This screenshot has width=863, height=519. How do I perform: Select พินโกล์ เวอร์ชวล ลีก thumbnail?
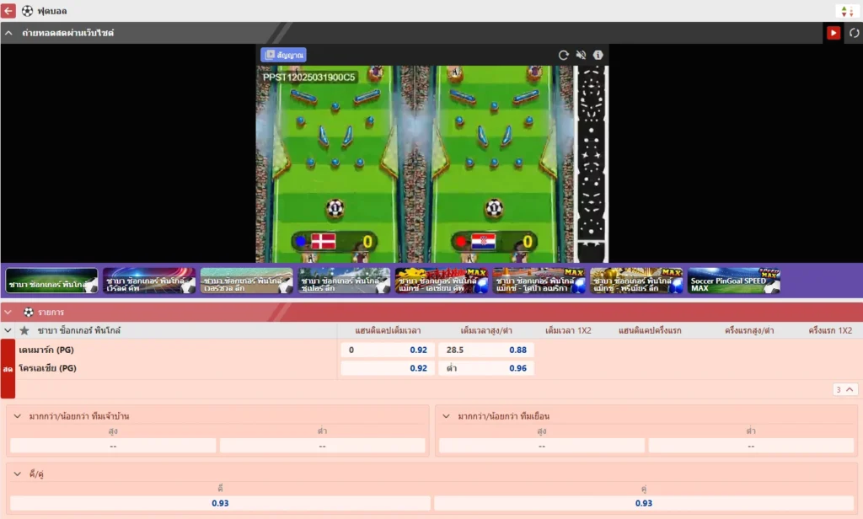click(x=247, y=281)
